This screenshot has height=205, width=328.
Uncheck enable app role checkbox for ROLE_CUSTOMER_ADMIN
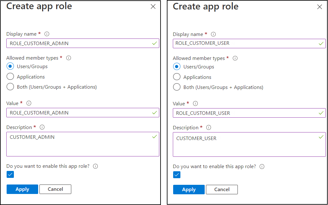tap(10, 174)
